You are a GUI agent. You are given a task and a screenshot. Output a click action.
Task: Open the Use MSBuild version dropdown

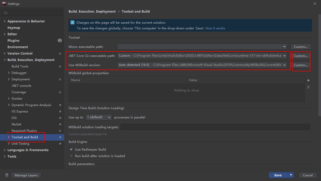[x=285, y=65]
